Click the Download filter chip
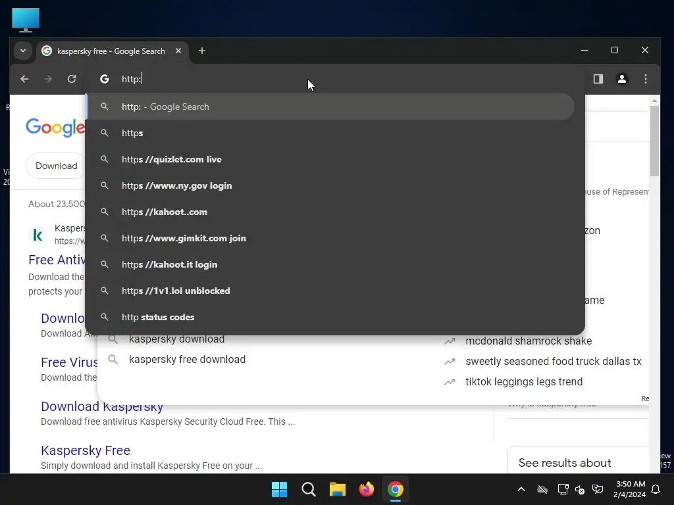The image size is (674, 505). click(x=57, y=166)
